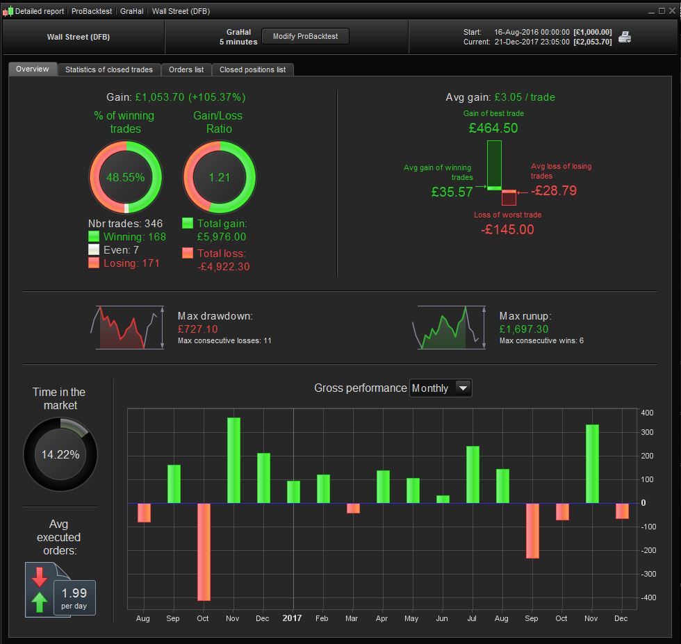Click the candlestick app icon in title bar
This screenshot has height=644, width=681.
pyautogui.click(x=8, y=11)
